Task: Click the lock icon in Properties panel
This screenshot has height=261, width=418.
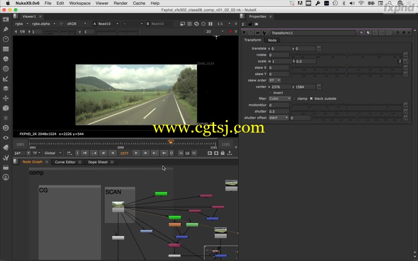Action: click(250, 24)
